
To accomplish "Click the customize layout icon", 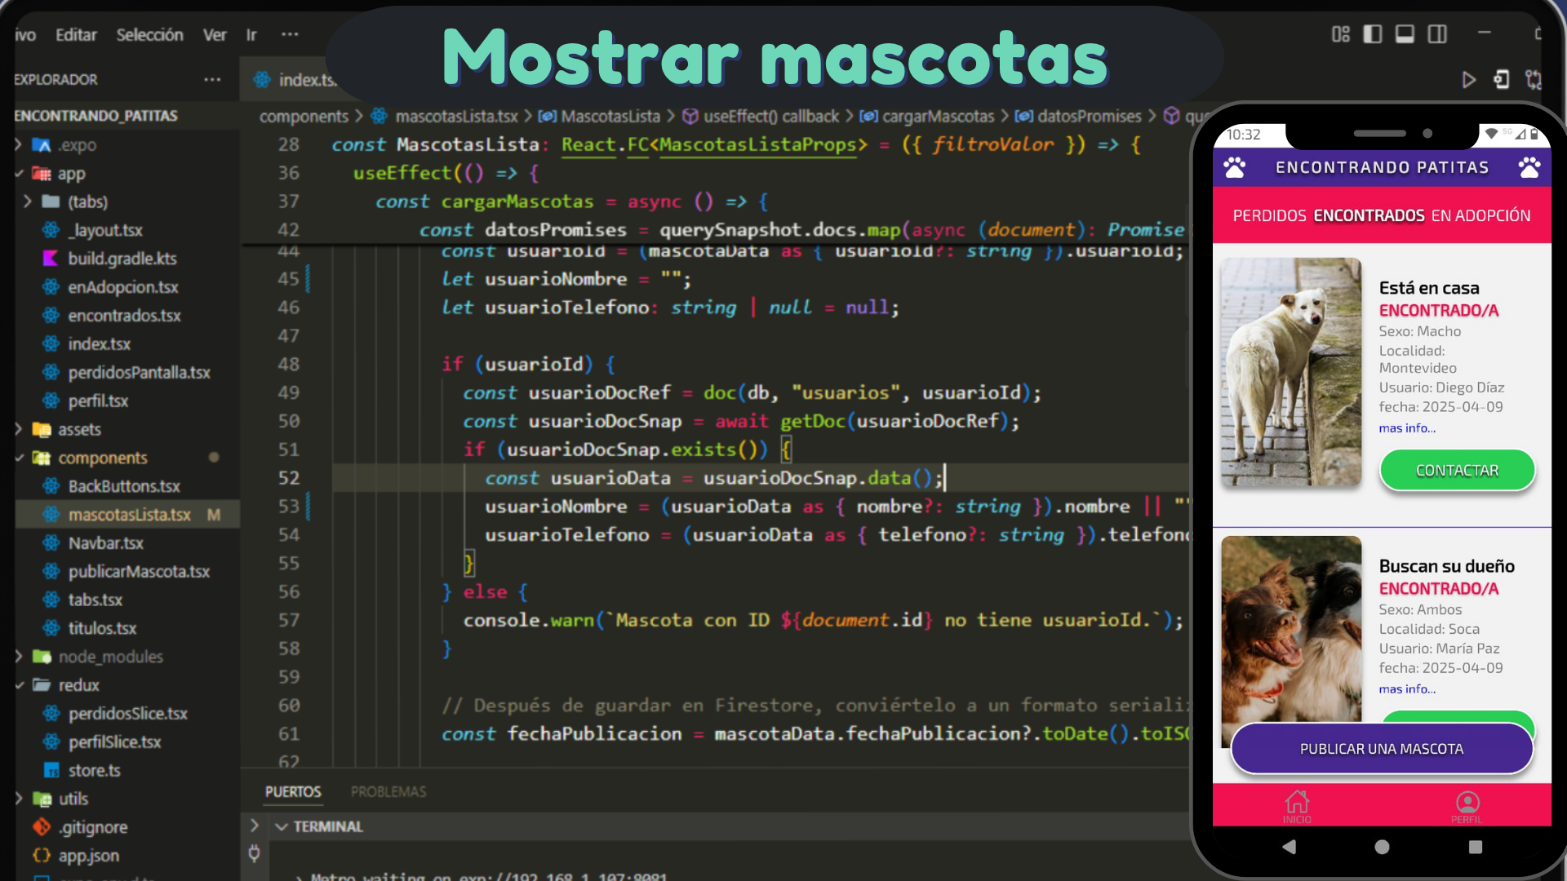I will 1341,34.
